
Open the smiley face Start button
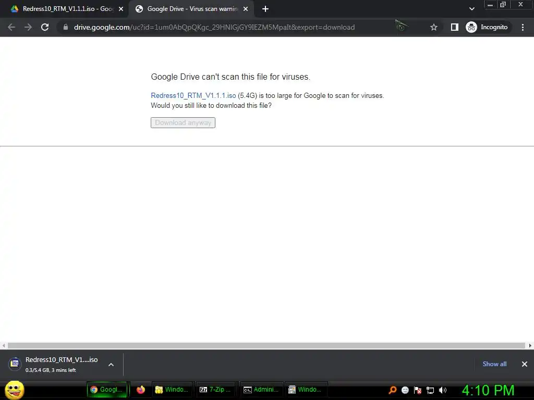click(x=15, y=390)
